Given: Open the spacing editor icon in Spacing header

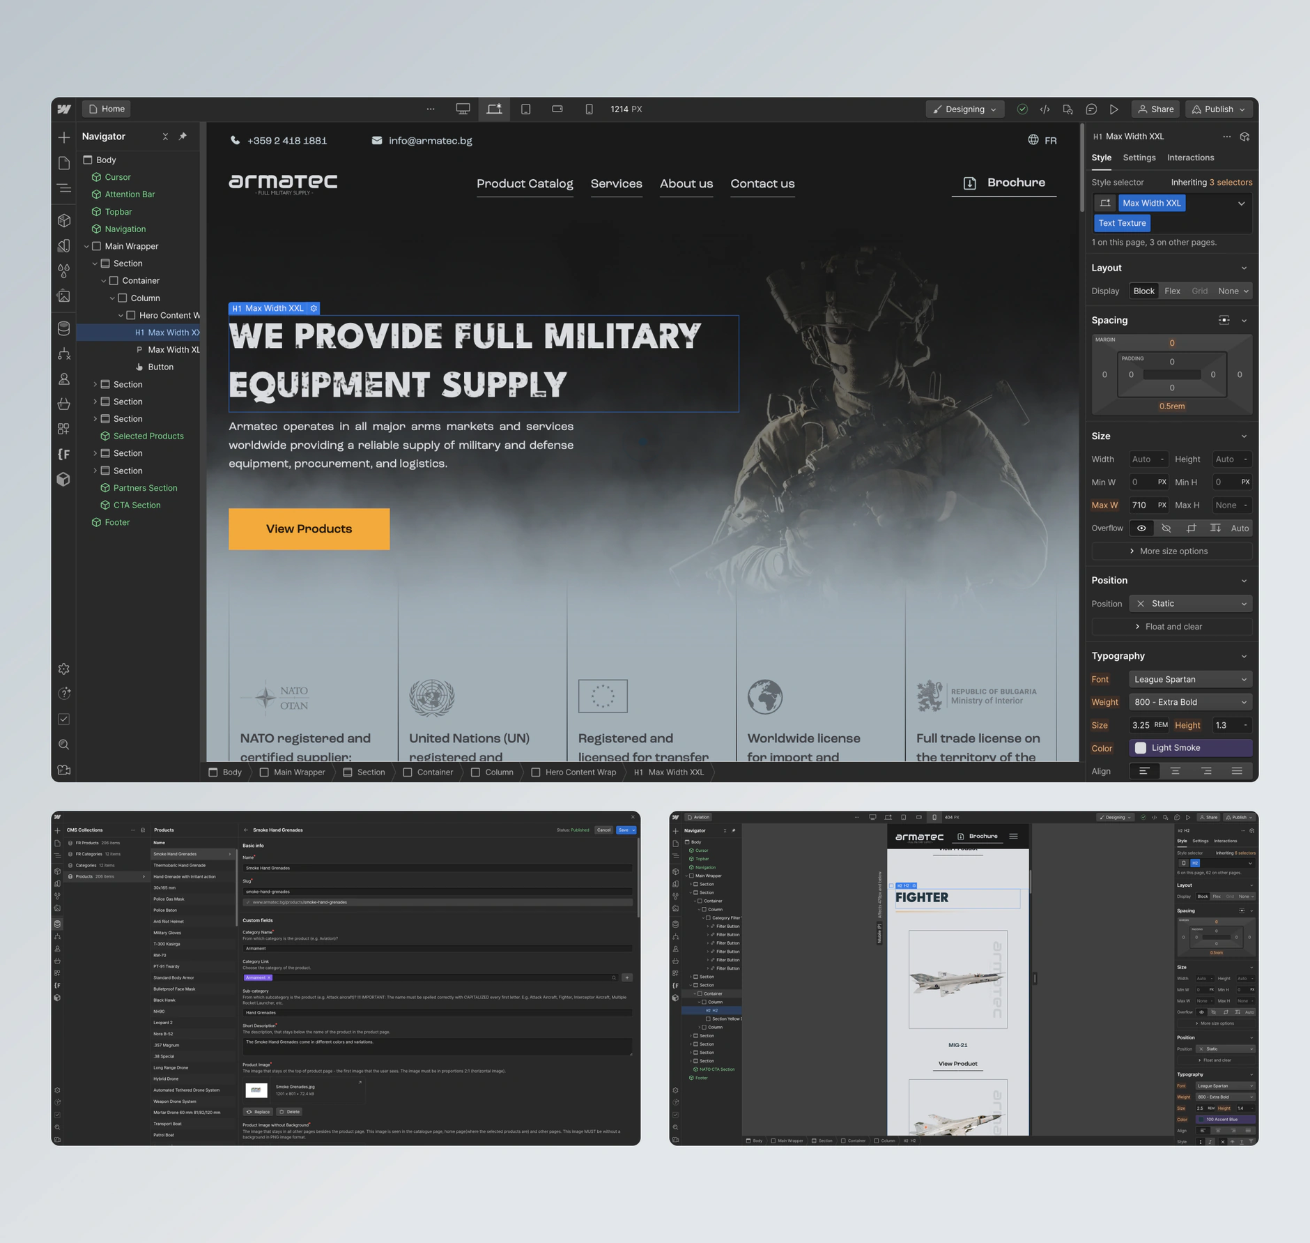Looking at the screenshot, I should point(1224,320).
